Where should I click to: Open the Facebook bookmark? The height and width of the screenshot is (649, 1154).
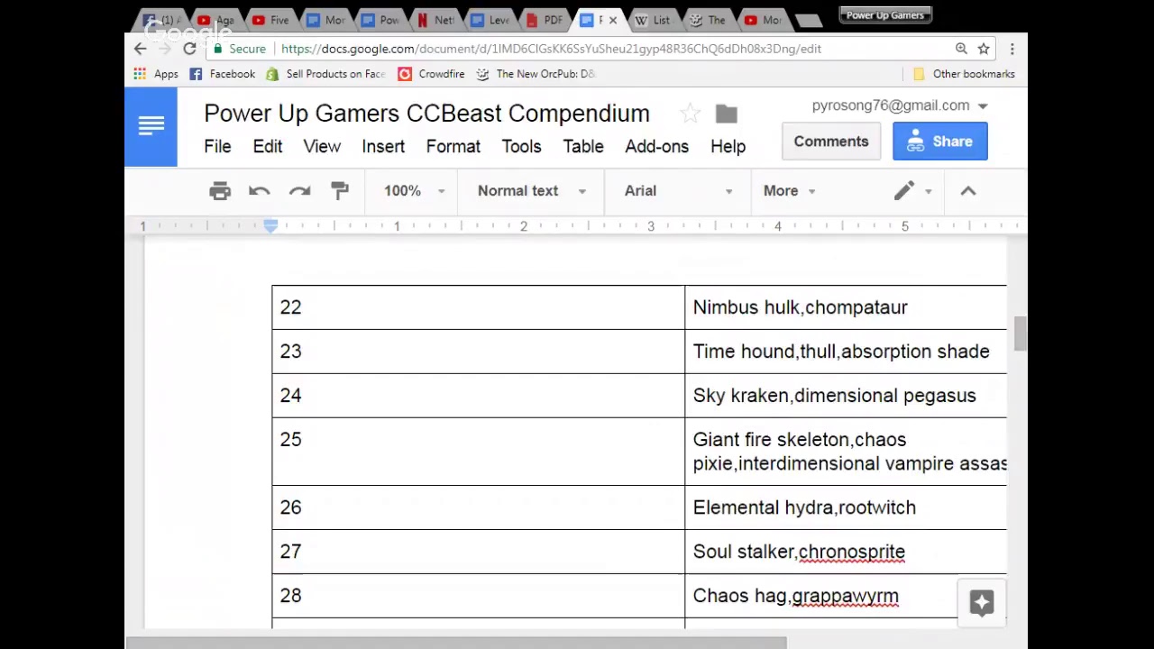click(x=223, y=74)
